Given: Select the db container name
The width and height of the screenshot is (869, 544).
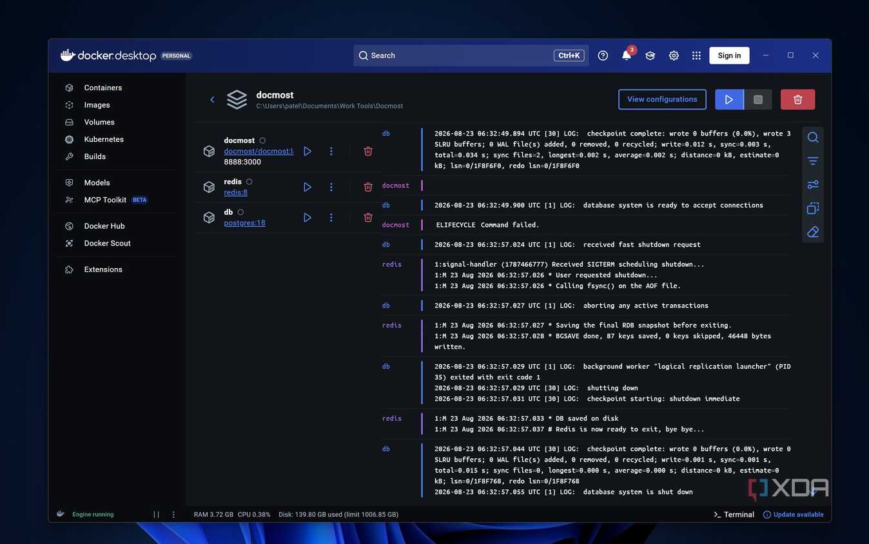Looking at the screenshot, I should click(x=228, y=212).
